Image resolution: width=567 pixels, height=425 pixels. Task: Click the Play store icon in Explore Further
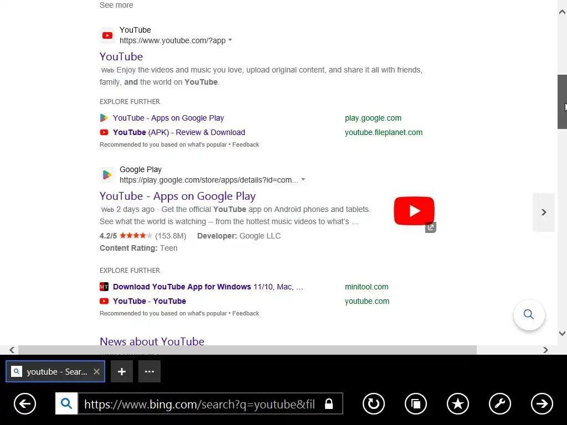click(x=104, y=118)
